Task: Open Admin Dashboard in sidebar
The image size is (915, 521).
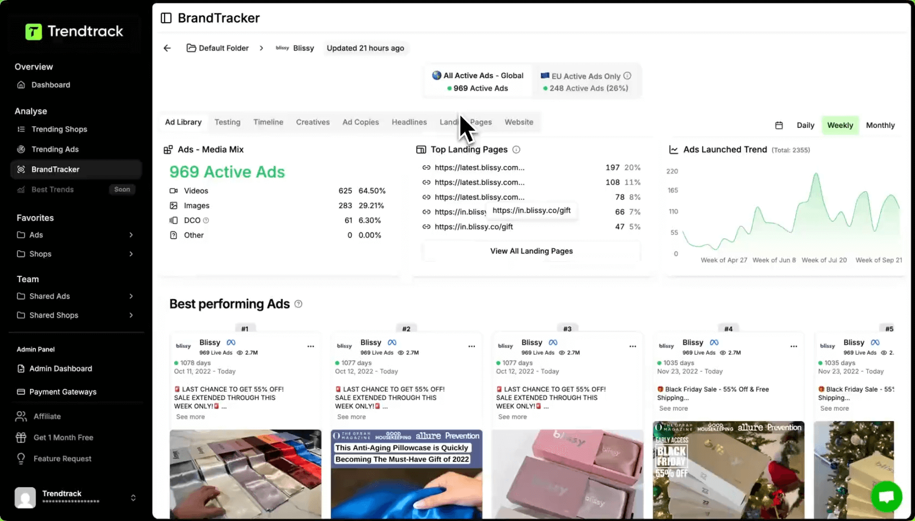Action: [x=60, y=369]
